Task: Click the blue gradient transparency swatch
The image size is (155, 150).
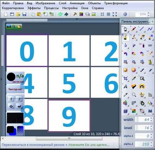Action: coord(20,130)
